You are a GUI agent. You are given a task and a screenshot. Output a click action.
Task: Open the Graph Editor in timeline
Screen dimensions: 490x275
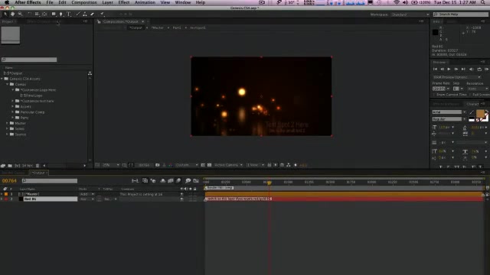196,180
